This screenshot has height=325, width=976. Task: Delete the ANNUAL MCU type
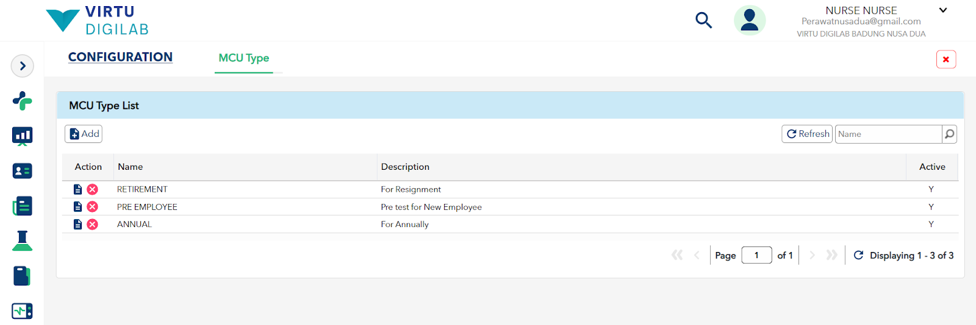point(92,225)
